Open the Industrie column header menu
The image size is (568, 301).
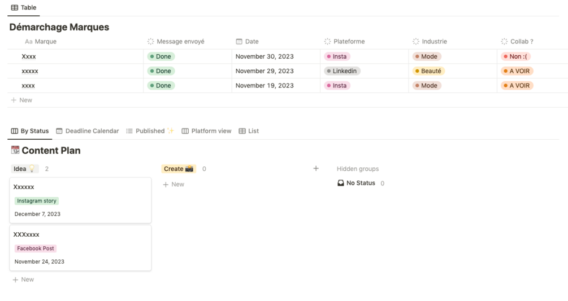pyautogui.click(x=434, y=41)
